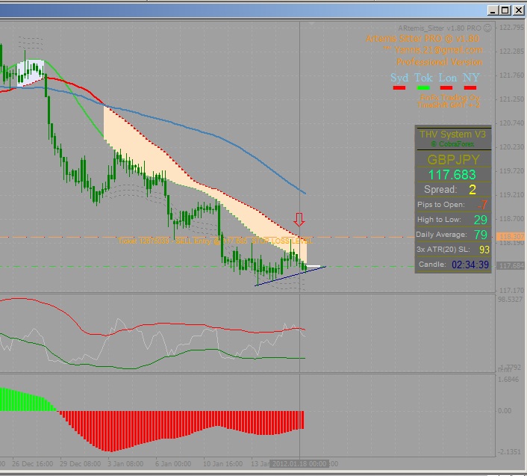Click the 117.170 price scale label
Viewport: 527px width, 476px height.
[511, 290]
